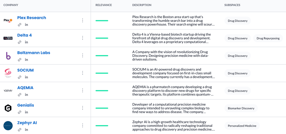Select Personalized Medicine tag for Zephyr AI
This screenshot has height=134, width=286.
click(x=242, y=126)
